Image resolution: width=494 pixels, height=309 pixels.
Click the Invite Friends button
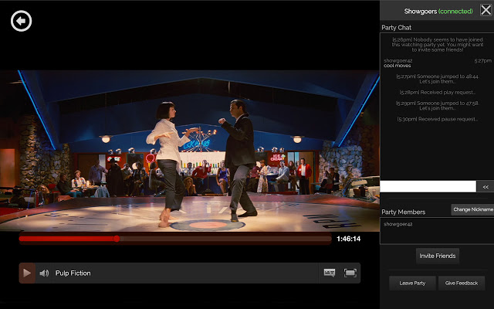tap(437, 256)
